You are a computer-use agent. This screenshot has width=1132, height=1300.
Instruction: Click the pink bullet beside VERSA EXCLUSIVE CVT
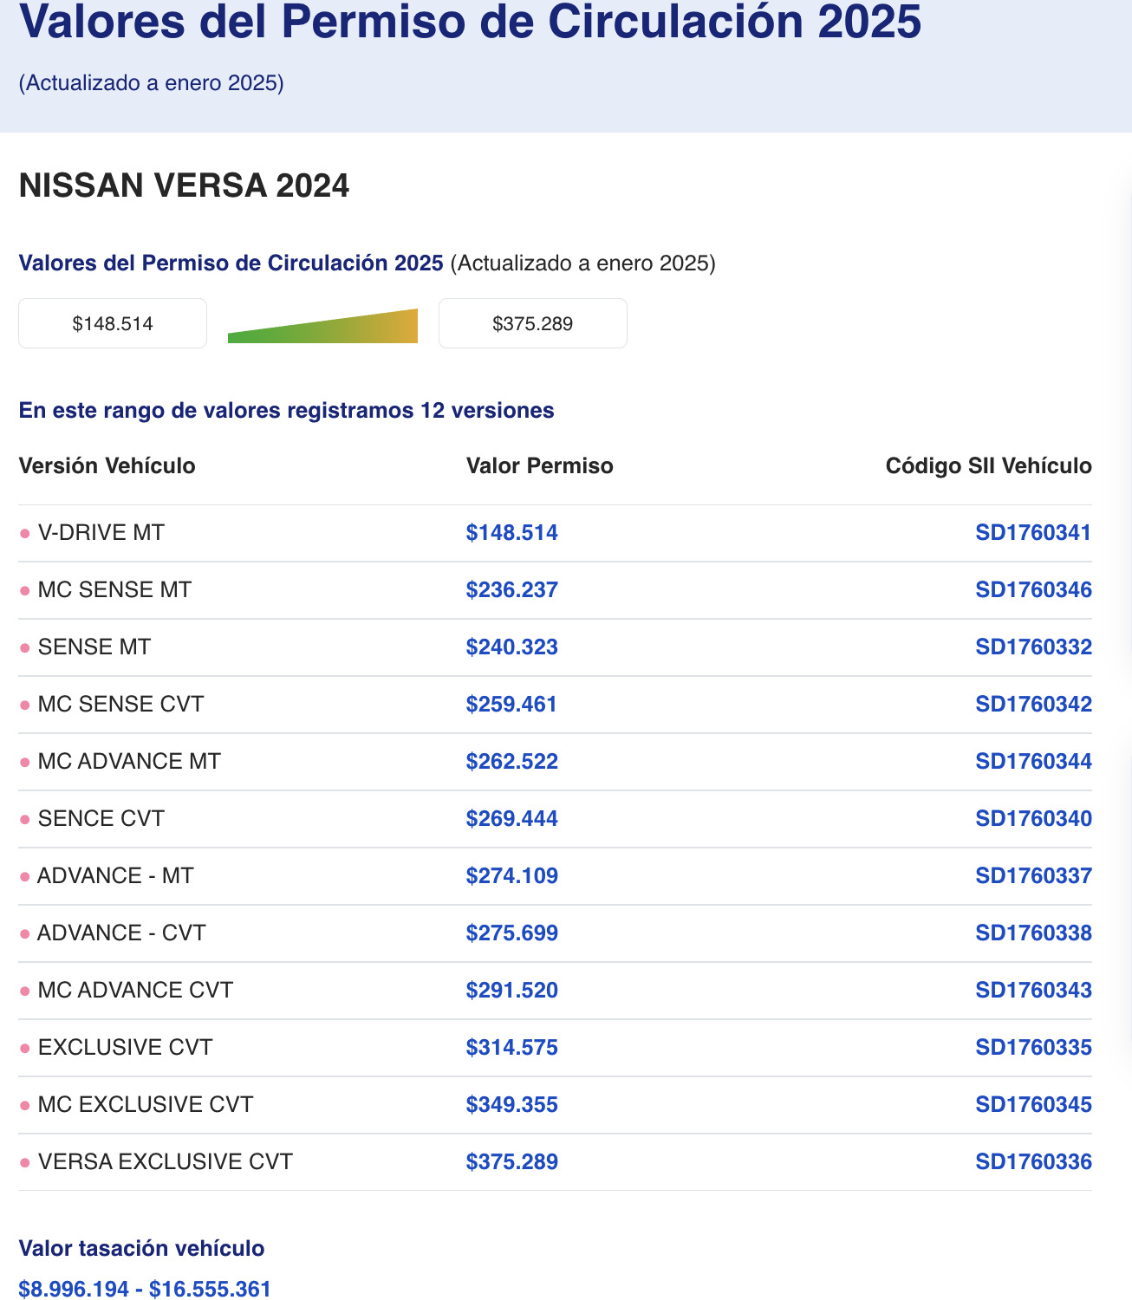pyautogui.click(x=25, y=1163)
